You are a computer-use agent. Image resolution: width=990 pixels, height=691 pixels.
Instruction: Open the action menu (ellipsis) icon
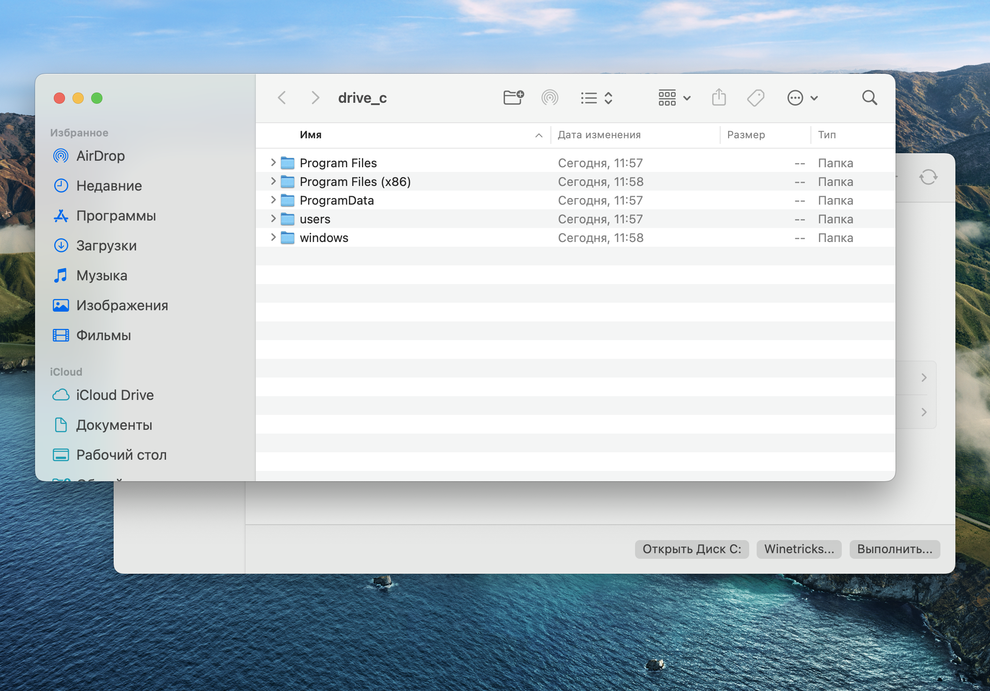click(802, 98)
